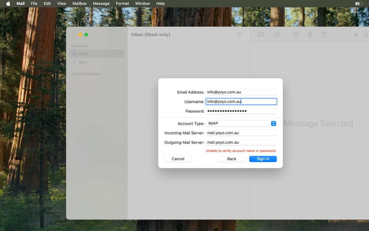Click the Smart Mailboxes sidebar heading
Image resolution: width=369 pixels, height=231 pixels.
[x=85, y=74]
